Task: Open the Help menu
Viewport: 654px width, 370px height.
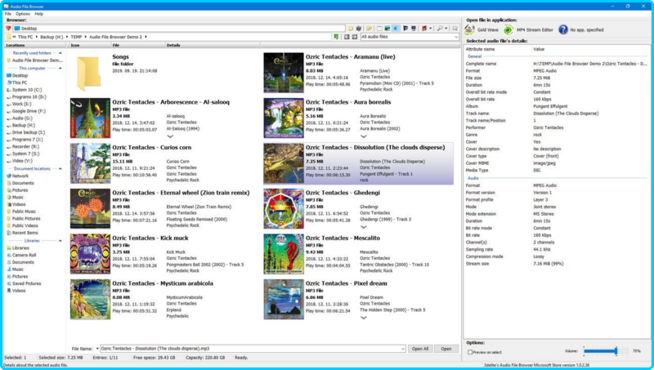Action: tap(38, 14)
